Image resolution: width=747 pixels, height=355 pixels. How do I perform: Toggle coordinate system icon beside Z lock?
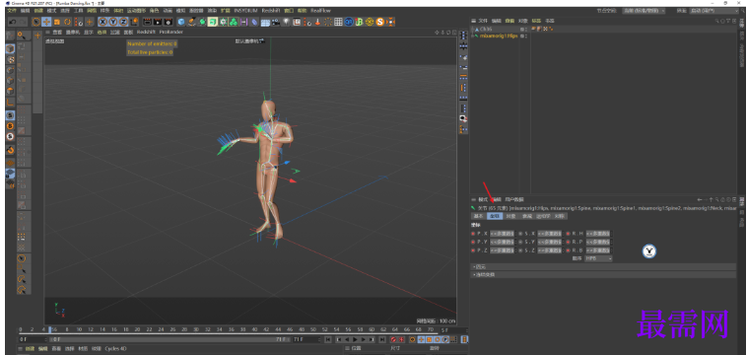[134, 22]
